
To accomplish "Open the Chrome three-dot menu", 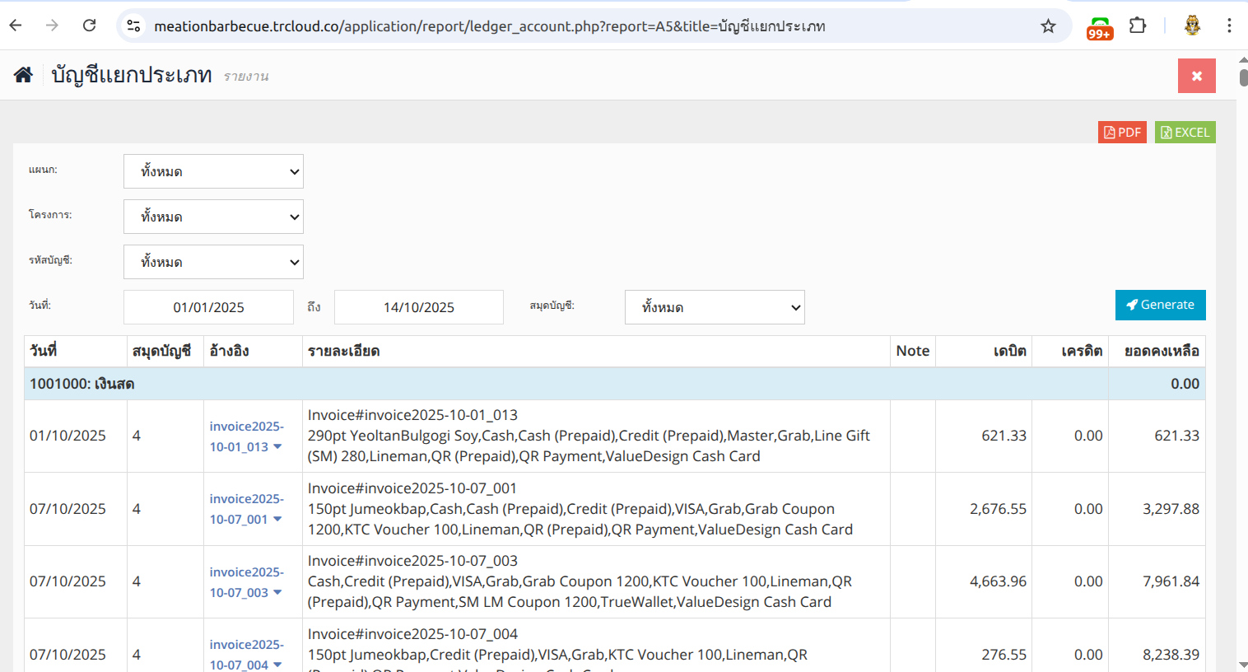I will coord(1229,26).
